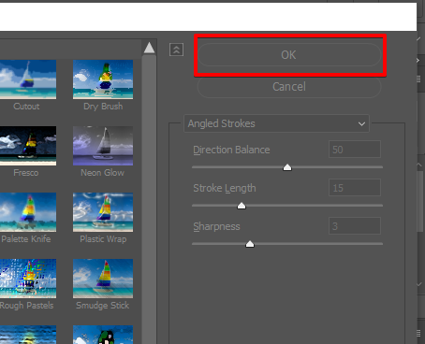Open the Angled Strokes filter dropdown
The width and height of the screenshot is (425, 344).
(276, 123)
